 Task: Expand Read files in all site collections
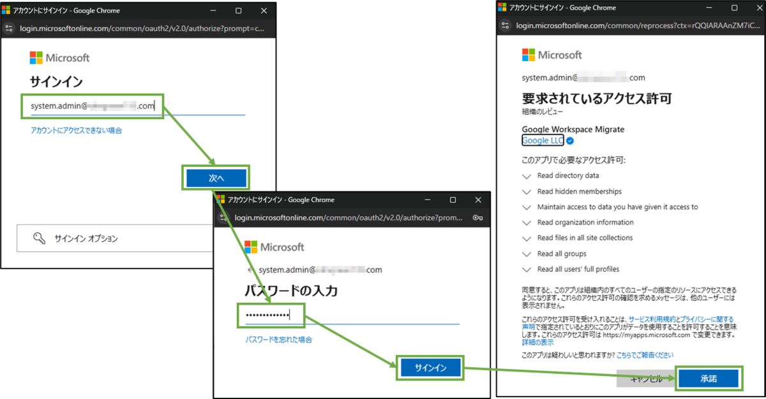click(x=527, y=238)
